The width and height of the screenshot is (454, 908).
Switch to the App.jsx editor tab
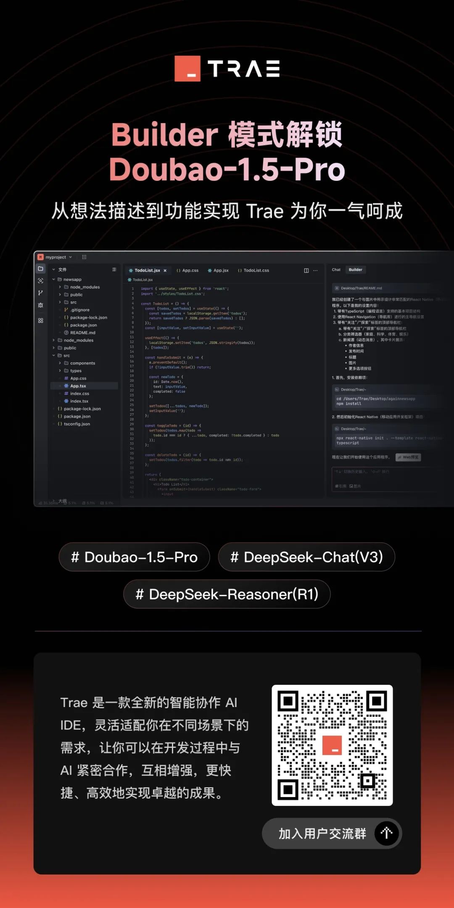218,270
